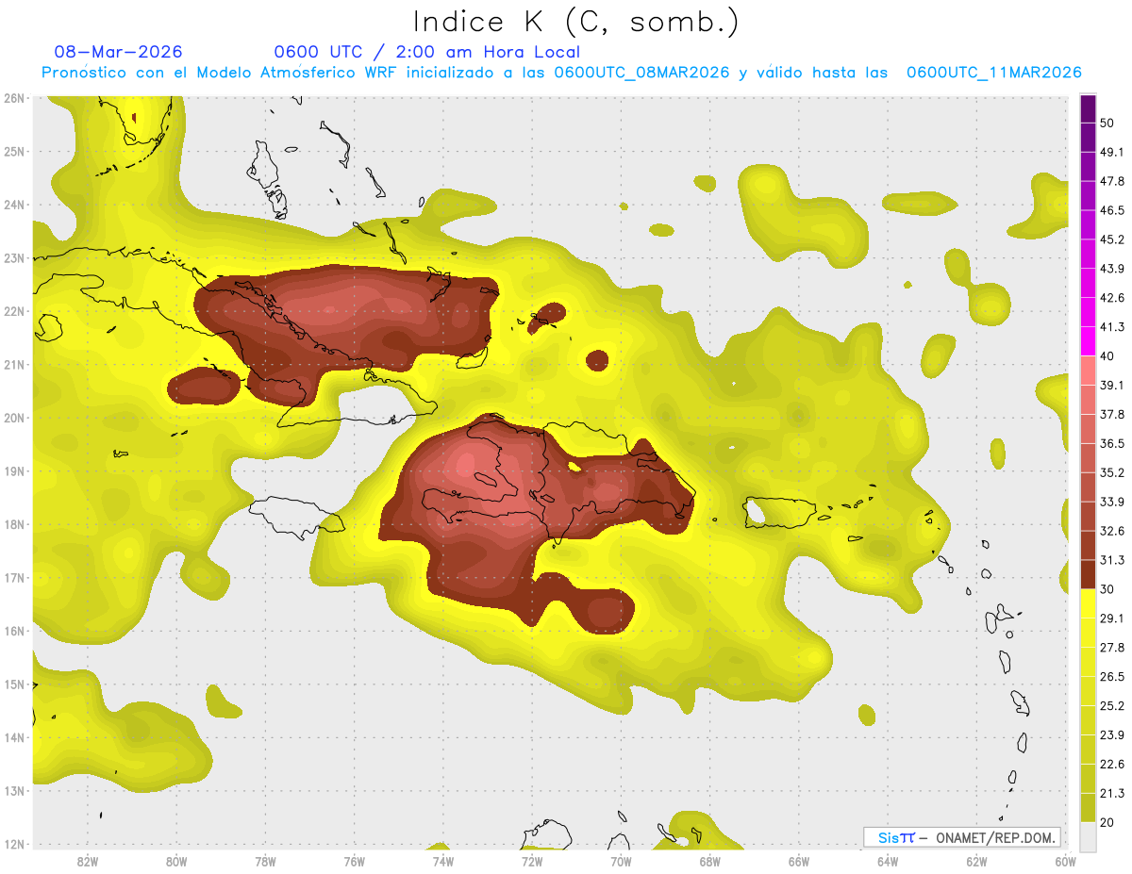Click the 68W longitude label
This screenshot has width=1132, height=874.
click(x=709, y=861)
